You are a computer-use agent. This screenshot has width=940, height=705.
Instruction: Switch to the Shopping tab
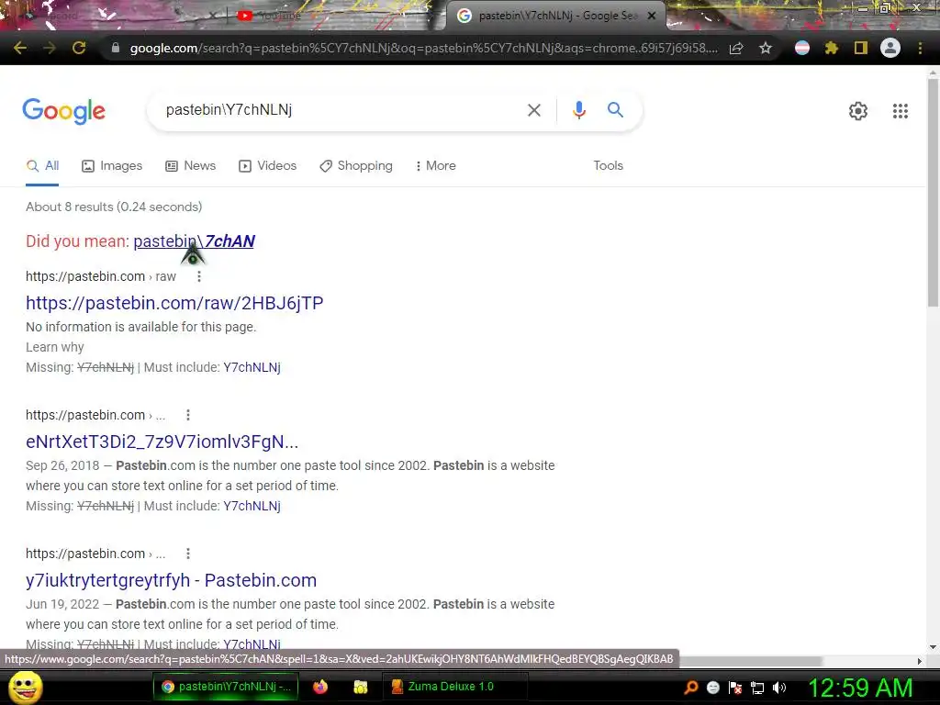point(356,165)
